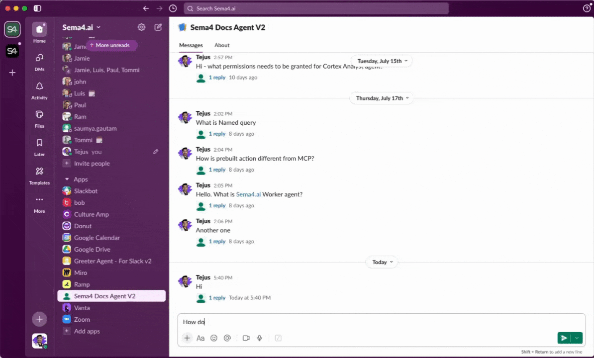Click the Search Sema4.ai search bar
594x358 pixels.
click(316, 8)
